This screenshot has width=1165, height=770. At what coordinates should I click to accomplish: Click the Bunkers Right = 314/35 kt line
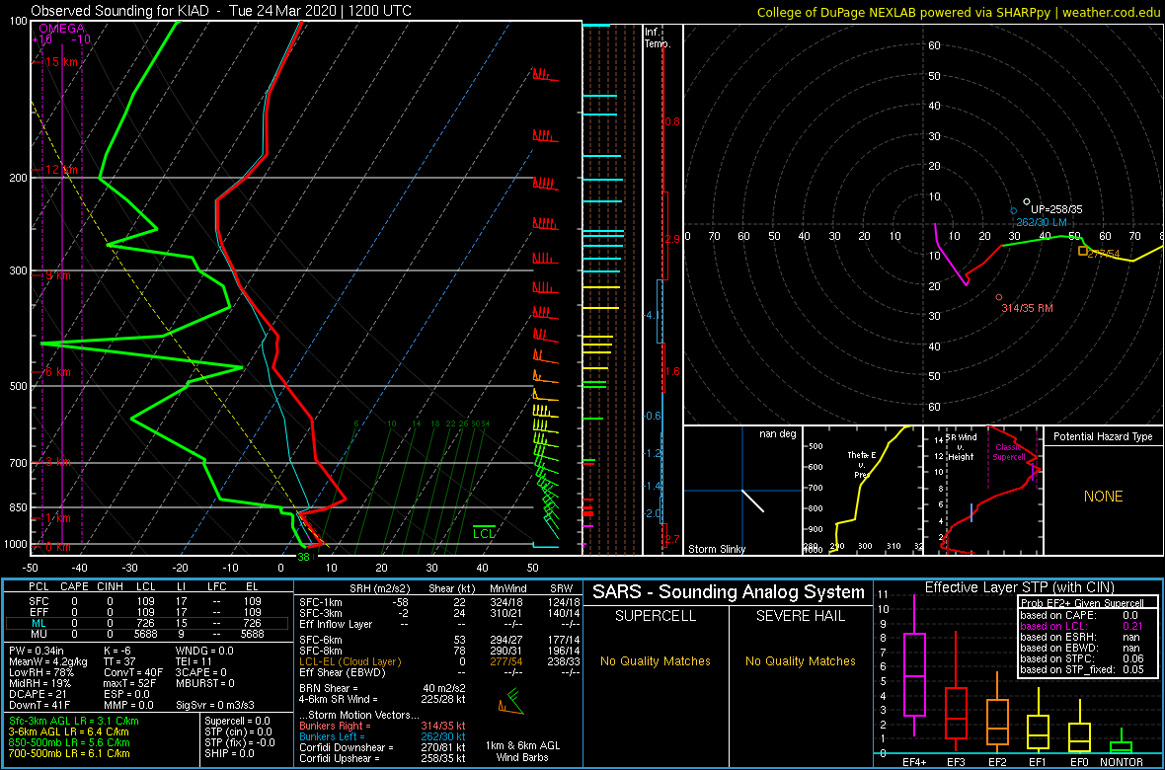pos(382,726)
